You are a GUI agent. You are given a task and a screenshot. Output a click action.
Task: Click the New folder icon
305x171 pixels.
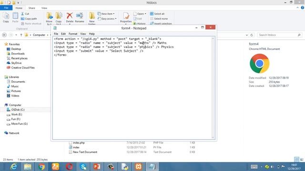click(x=92, y=16)
